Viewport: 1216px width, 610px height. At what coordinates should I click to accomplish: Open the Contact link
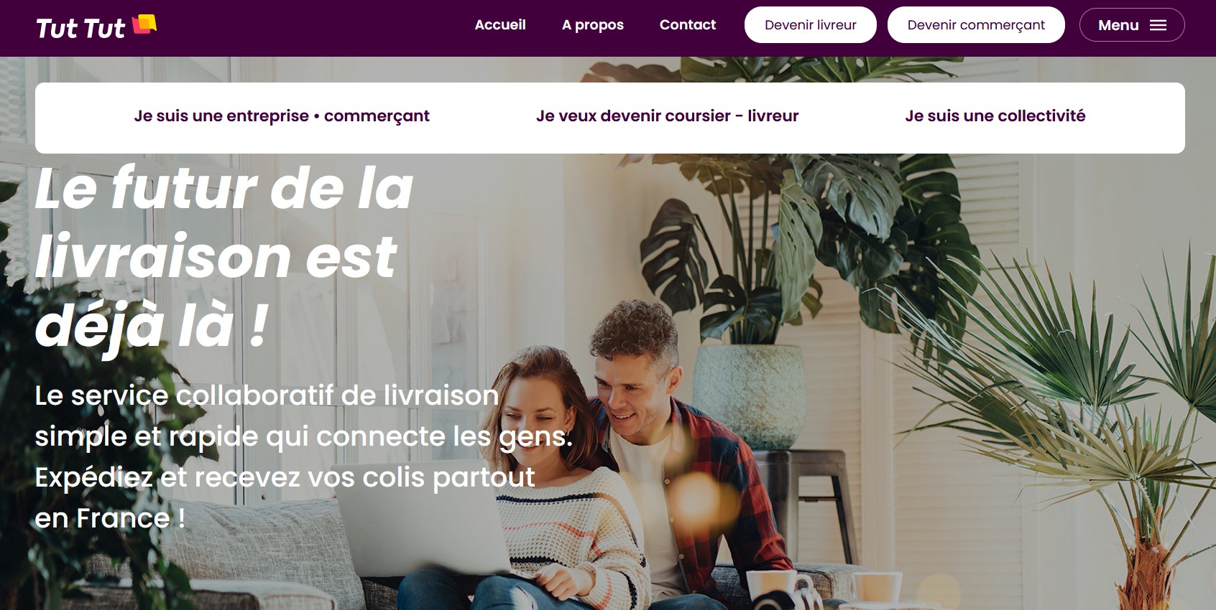pyautogui.click(x=688, y=24)
